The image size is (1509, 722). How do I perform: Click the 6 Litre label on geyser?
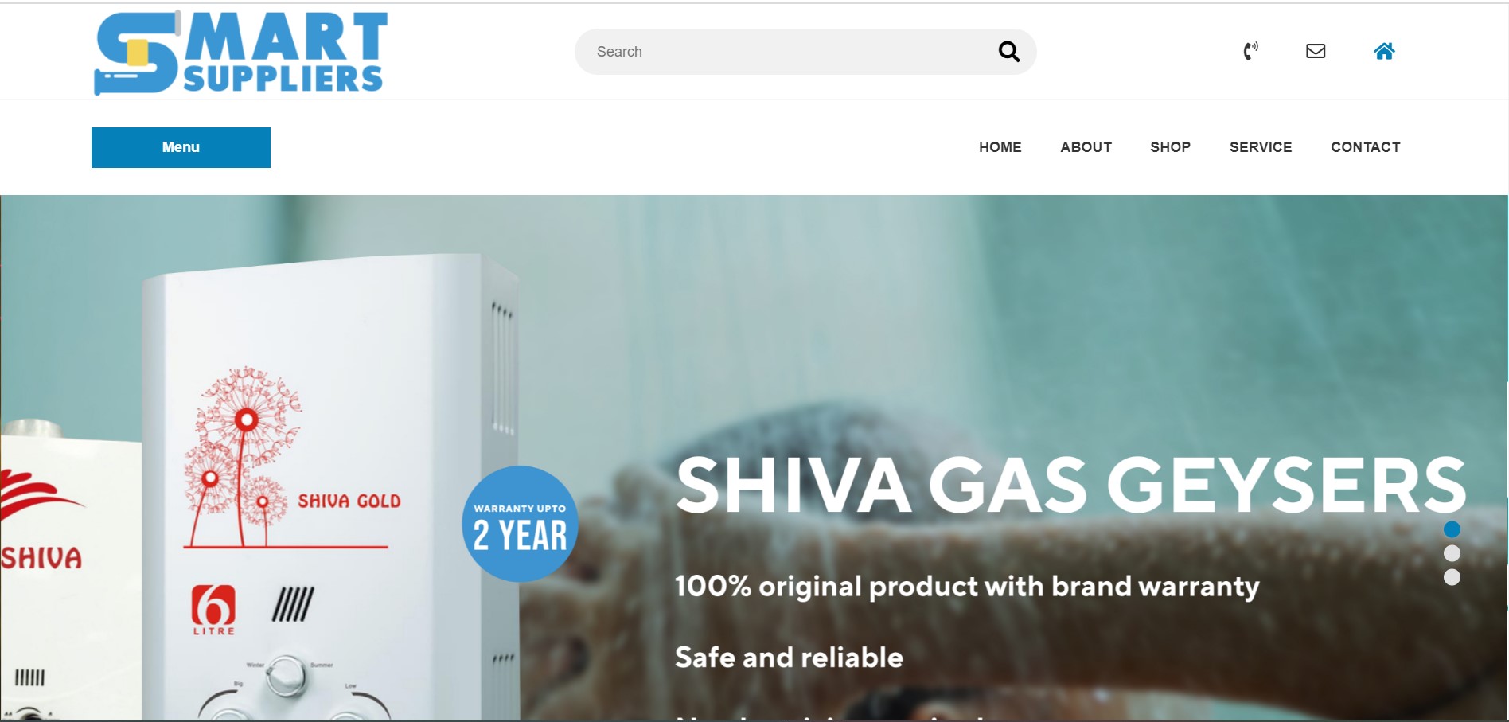tap(213, 610)
